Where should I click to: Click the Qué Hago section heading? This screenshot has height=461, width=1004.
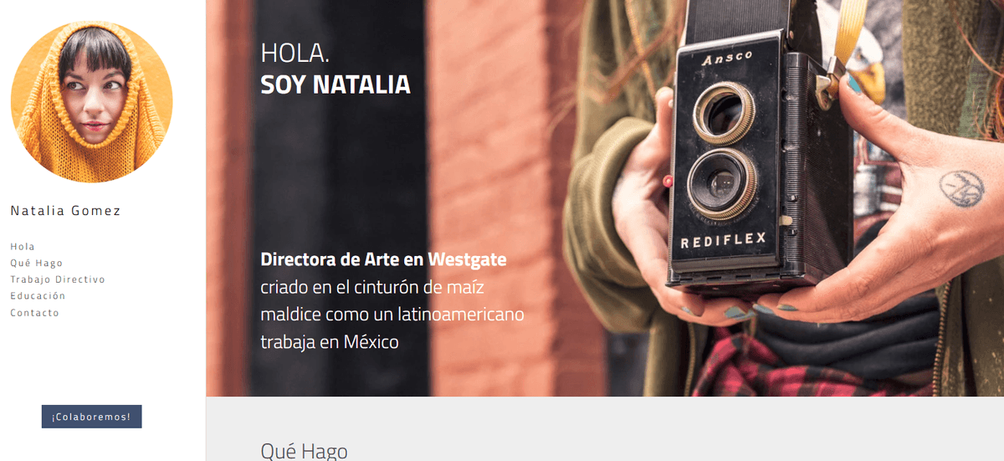pyautogui.click(x=304, y=451)
